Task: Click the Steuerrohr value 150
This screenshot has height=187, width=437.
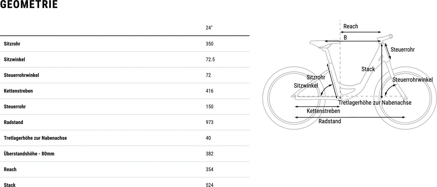Action: tap(209, 107)
